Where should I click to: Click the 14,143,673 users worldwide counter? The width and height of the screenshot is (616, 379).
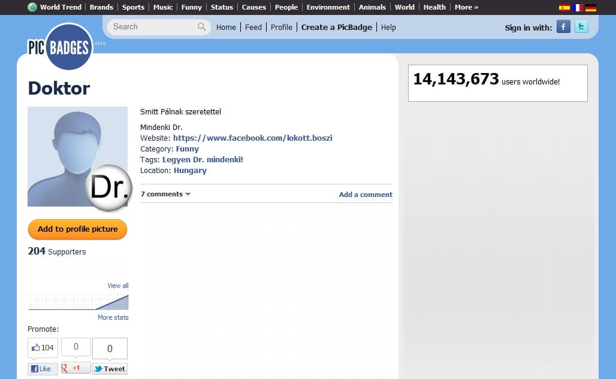(x=487, y=80)
